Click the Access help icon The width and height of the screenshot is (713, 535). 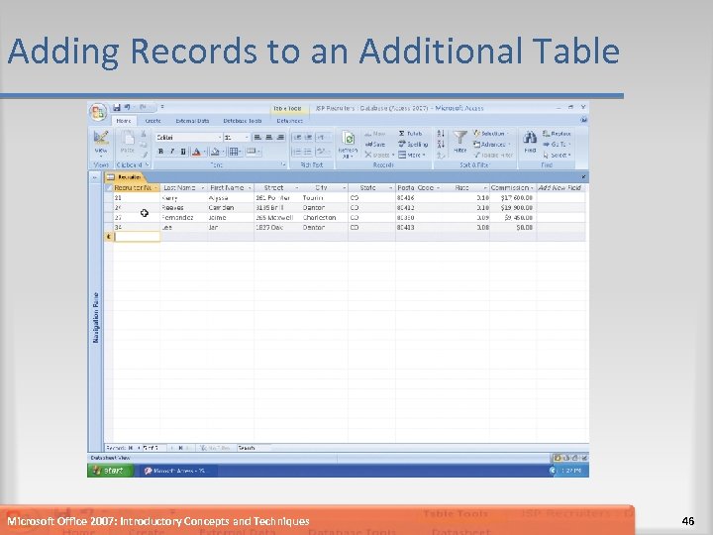tap(583, 120)
